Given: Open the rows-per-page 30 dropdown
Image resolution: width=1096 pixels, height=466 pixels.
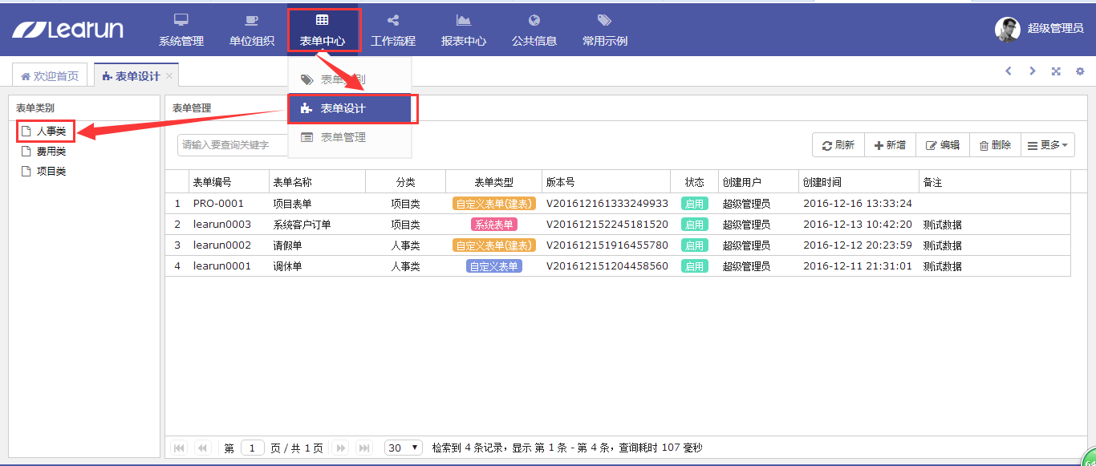Looking at the screenshot, I should coord(404,448).
